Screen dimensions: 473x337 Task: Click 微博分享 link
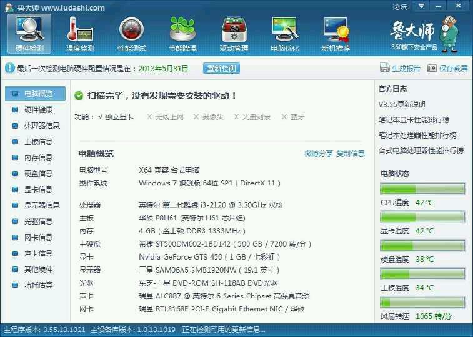pos(318,154)
